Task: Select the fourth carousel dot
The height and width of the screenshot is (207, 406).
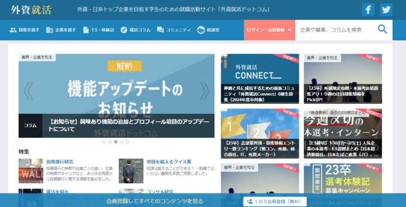Action: click(x=121, y=142)
